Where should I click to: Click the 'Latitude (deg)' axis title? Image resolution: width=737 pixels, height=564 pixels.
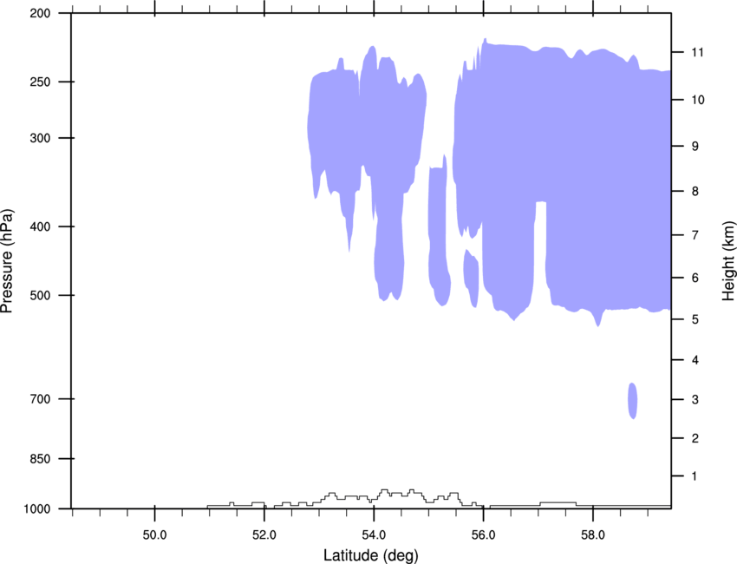click(370, 555)
